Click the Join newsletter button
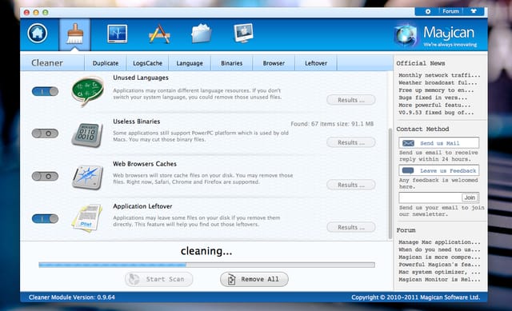Viewport: 512px width, 311px height. coord(470,197)
